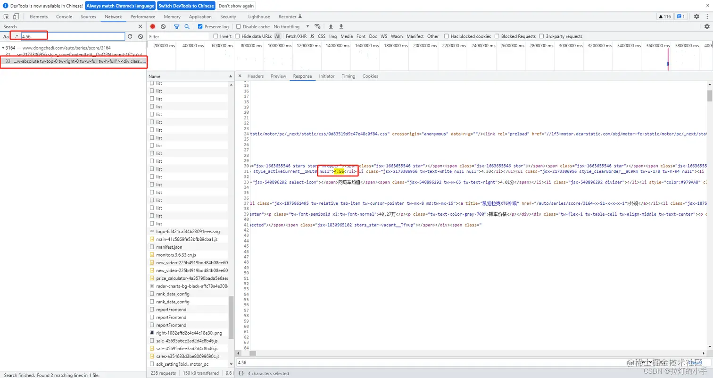Dismiss the DevTools language info bar
713x378 pixels.
pyautogui.click(x=707, y=6)
